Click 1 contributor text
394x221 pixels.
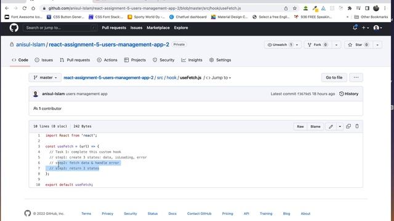[x=47, y=109]
